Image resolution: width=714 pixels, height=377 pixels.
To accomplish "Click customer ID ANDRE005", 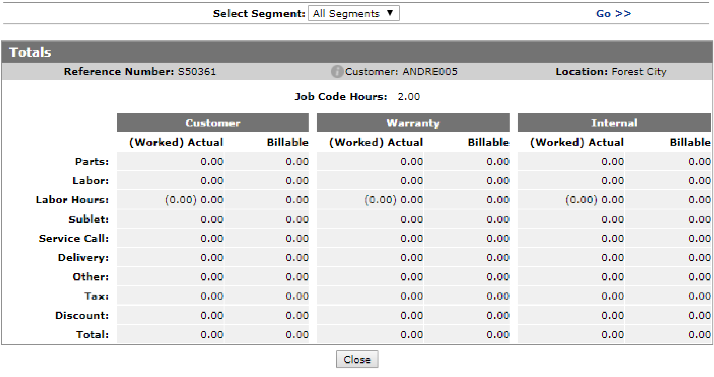I will pos(430,72).
